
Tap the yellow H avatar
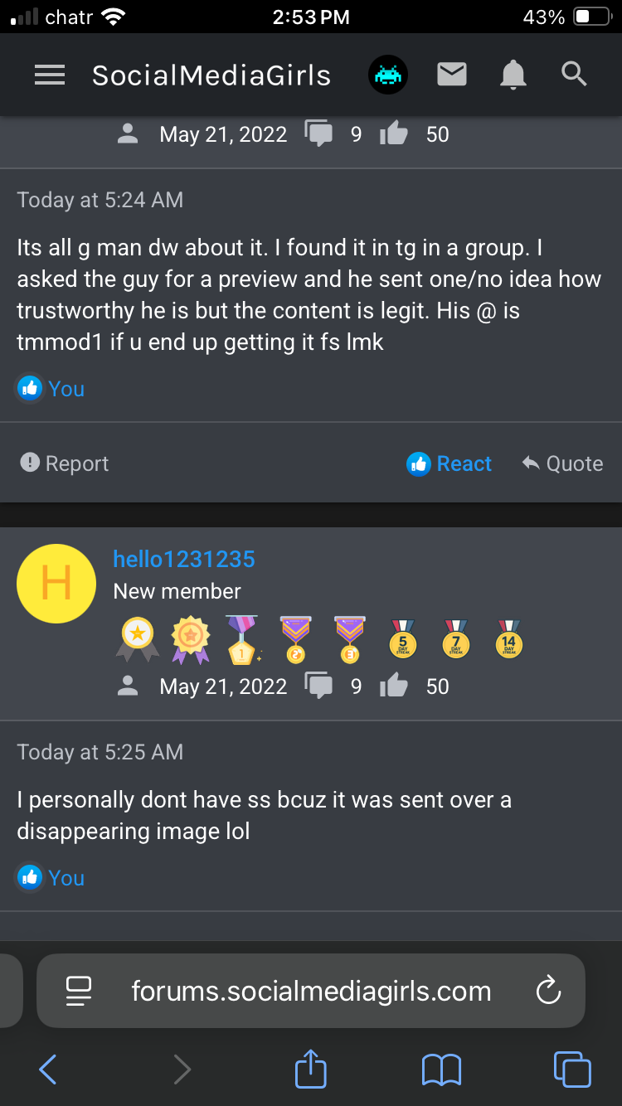click(56, 584)
